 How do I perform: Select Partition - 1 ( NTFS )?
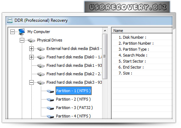coord(74,91)
